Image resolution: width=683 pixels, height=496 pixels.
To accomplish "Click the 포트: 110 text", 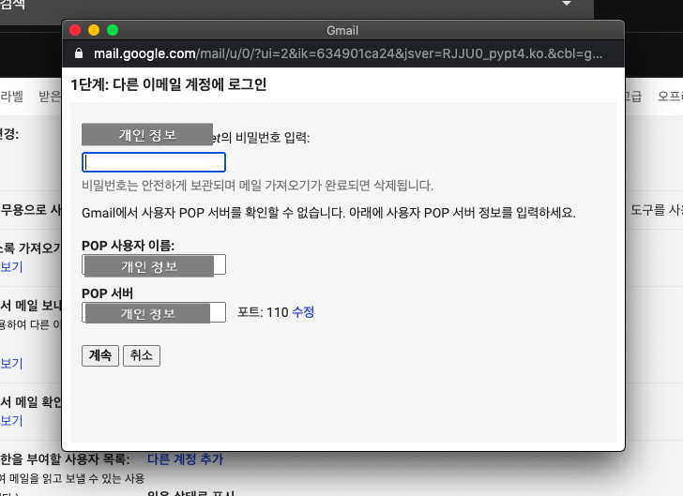I will (263, 312).
